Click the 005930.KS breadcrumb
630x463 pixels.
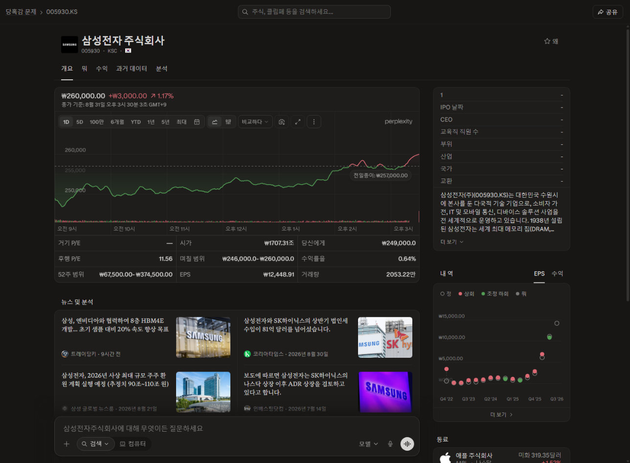62,12
